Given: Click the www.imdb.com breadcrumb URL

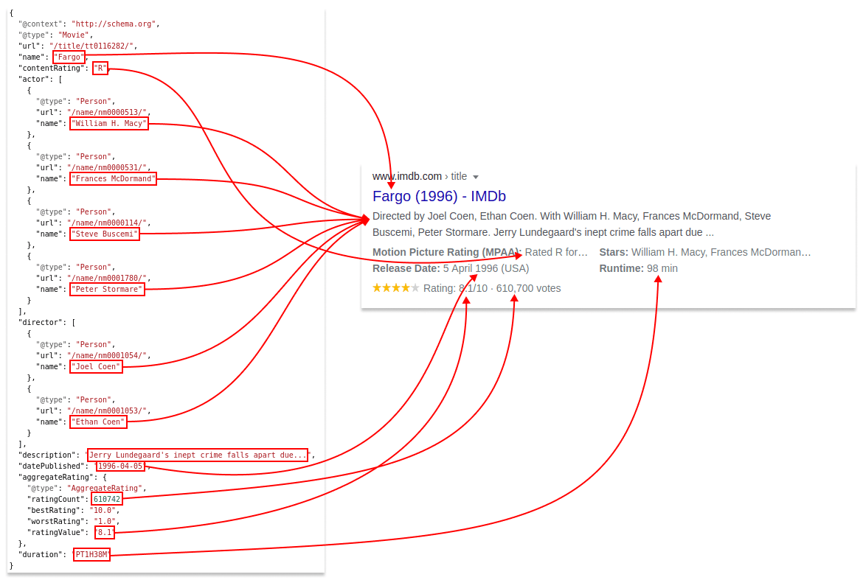Looking at the screenshot, I should [406, 176].
